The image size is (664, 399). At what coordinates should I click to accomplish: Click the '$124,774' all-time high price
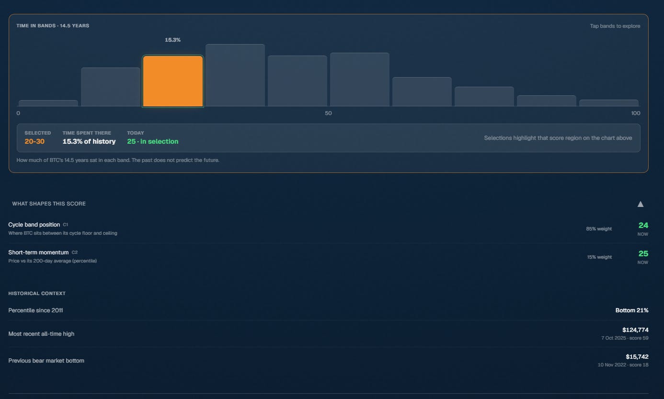(x=635, y=330)
